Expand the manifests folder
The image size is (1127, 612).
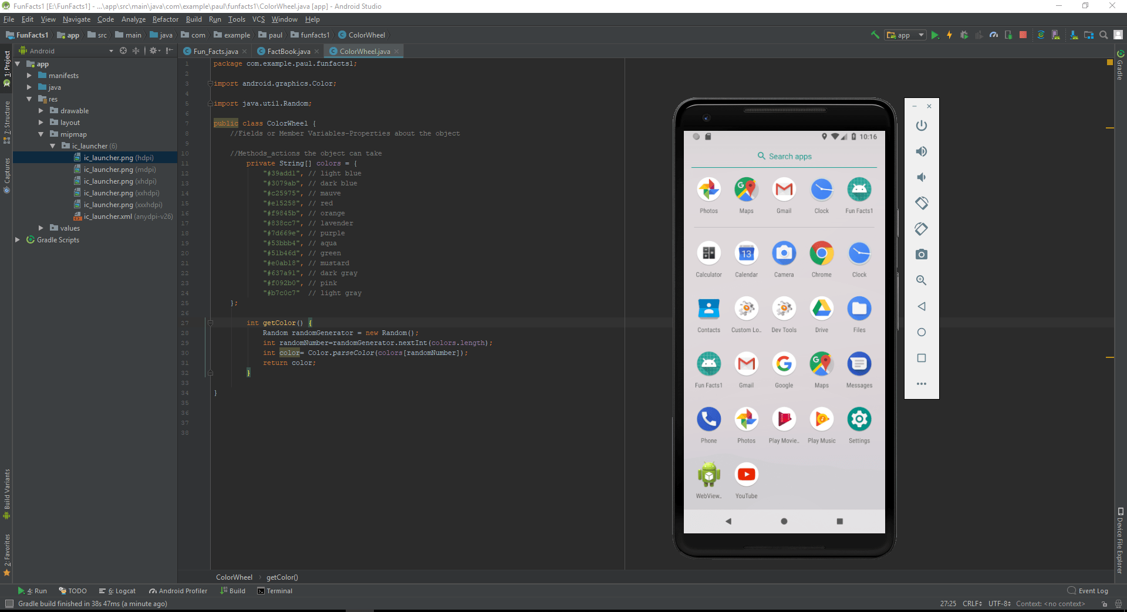pos(29,76)
